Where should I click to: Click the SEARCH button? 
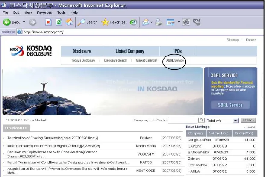pos(248,120)
